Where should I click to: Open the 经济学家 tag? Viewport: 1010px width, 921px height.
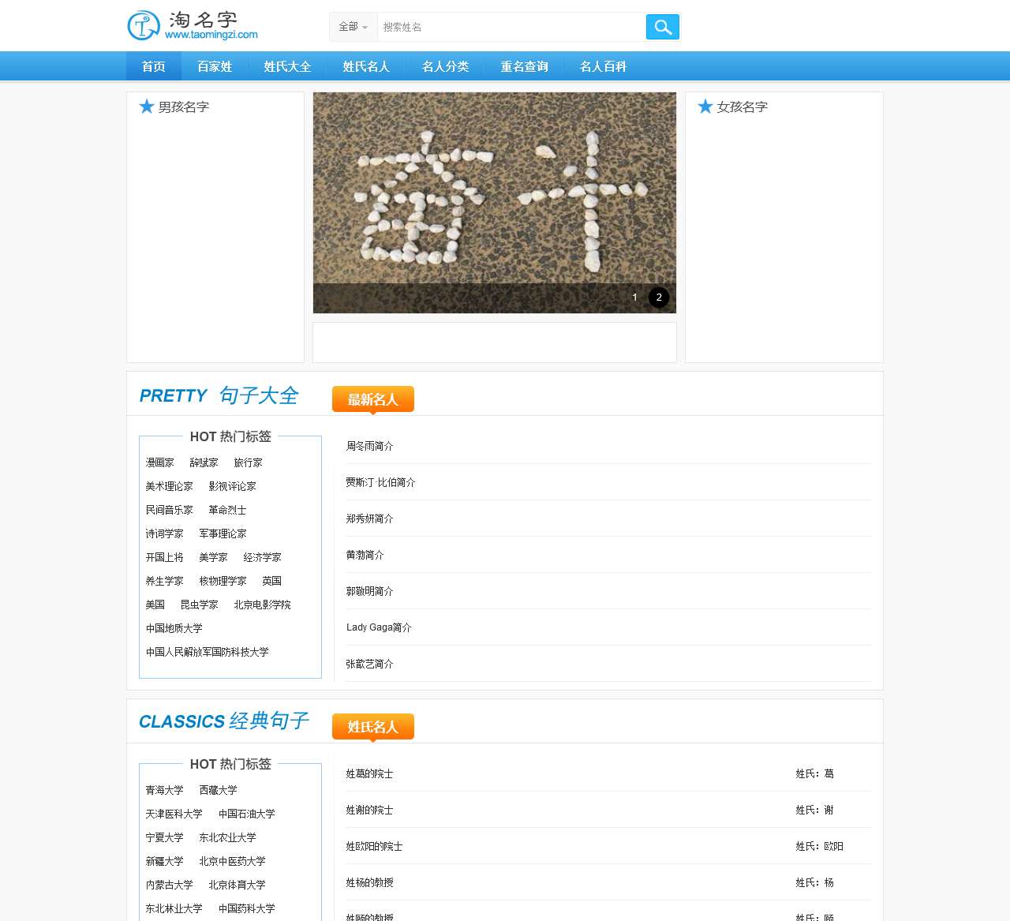pos(263,557)
